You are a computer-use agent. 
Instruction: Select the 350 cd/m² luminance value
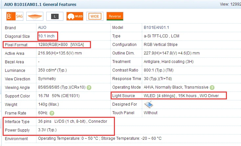point(53,70)
